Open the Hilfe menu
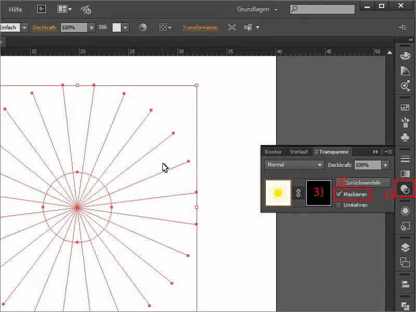The width and height of the screenshot is (416, 312). click(16, 9)
